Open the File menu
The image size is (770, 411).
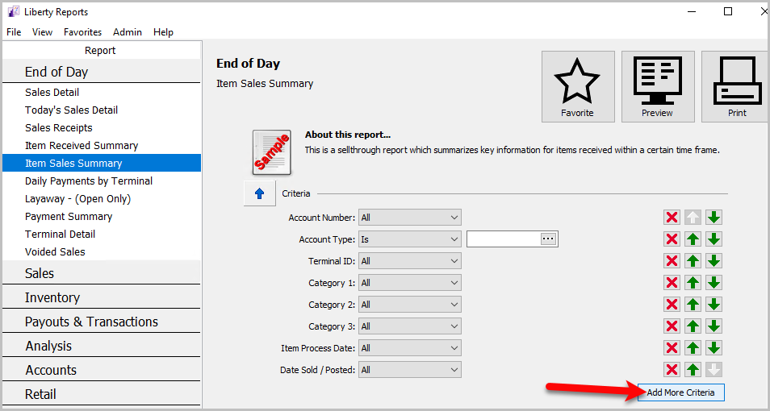pos(14,32)
